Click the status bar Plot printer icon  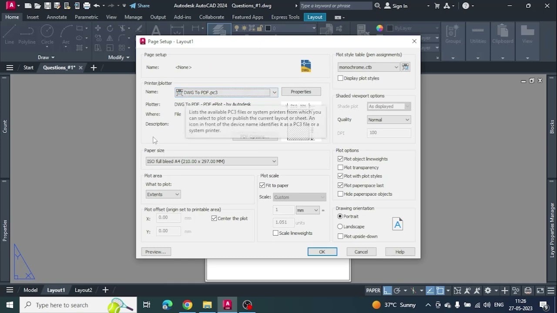pyautogui.click(x=528, y=290)
